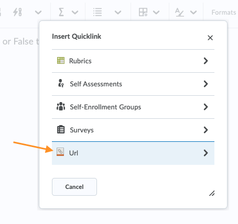Image resolution: width=238 pixels, height=224 pixels.
Task: Click the Insert Quicklink dialog title
Action: click(77, 36)
